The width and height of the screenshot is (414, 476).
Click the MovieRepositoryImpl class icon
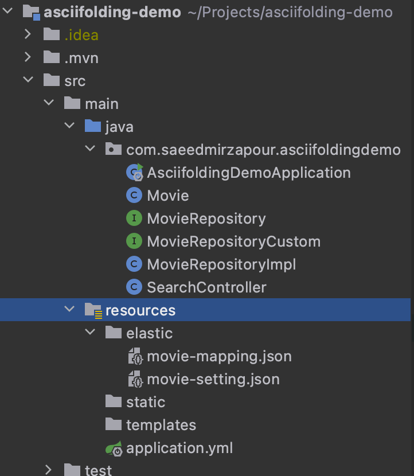(x=134, y=264)
